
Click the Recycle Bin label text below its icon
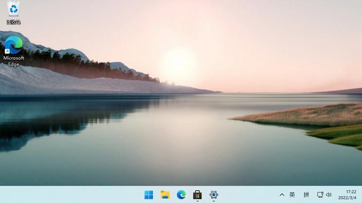pos(13,22)
